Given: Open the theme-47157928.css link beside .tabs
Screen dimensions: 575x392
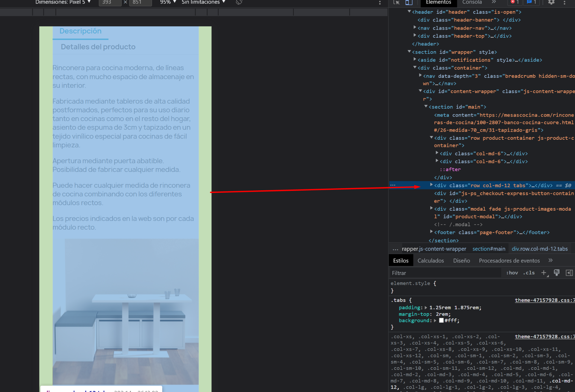Looking at the screenshot, I should [x=544, y=300].
